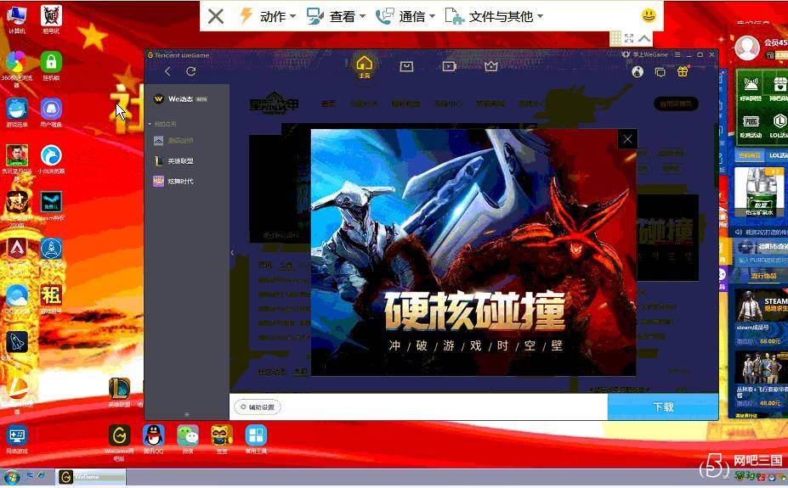Open 网络游戏 desktop icon

pyautogui.click(x=17, y=440)
